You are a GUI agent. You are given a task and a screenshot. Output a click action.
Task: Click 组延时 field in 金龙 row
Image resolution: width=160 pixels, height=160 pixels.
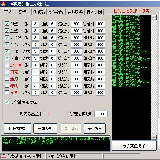(100, 44)
